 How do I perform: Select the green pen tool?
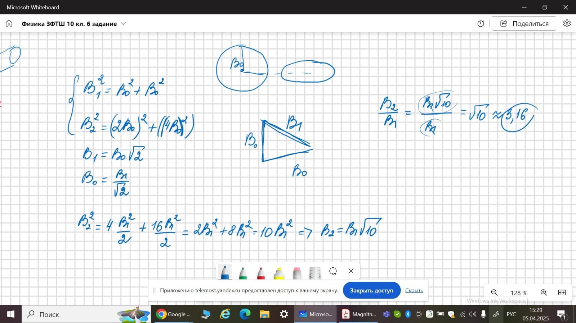(x=243, y=273)
